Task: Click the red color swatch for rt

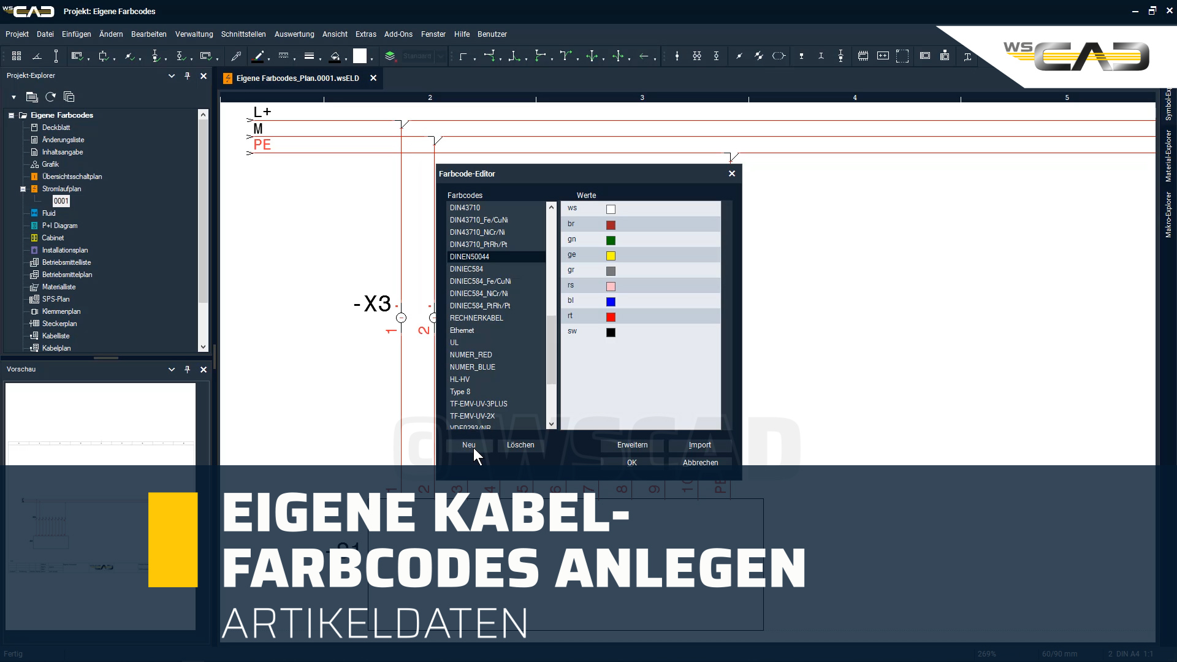Action: click(x=611, y=317)
